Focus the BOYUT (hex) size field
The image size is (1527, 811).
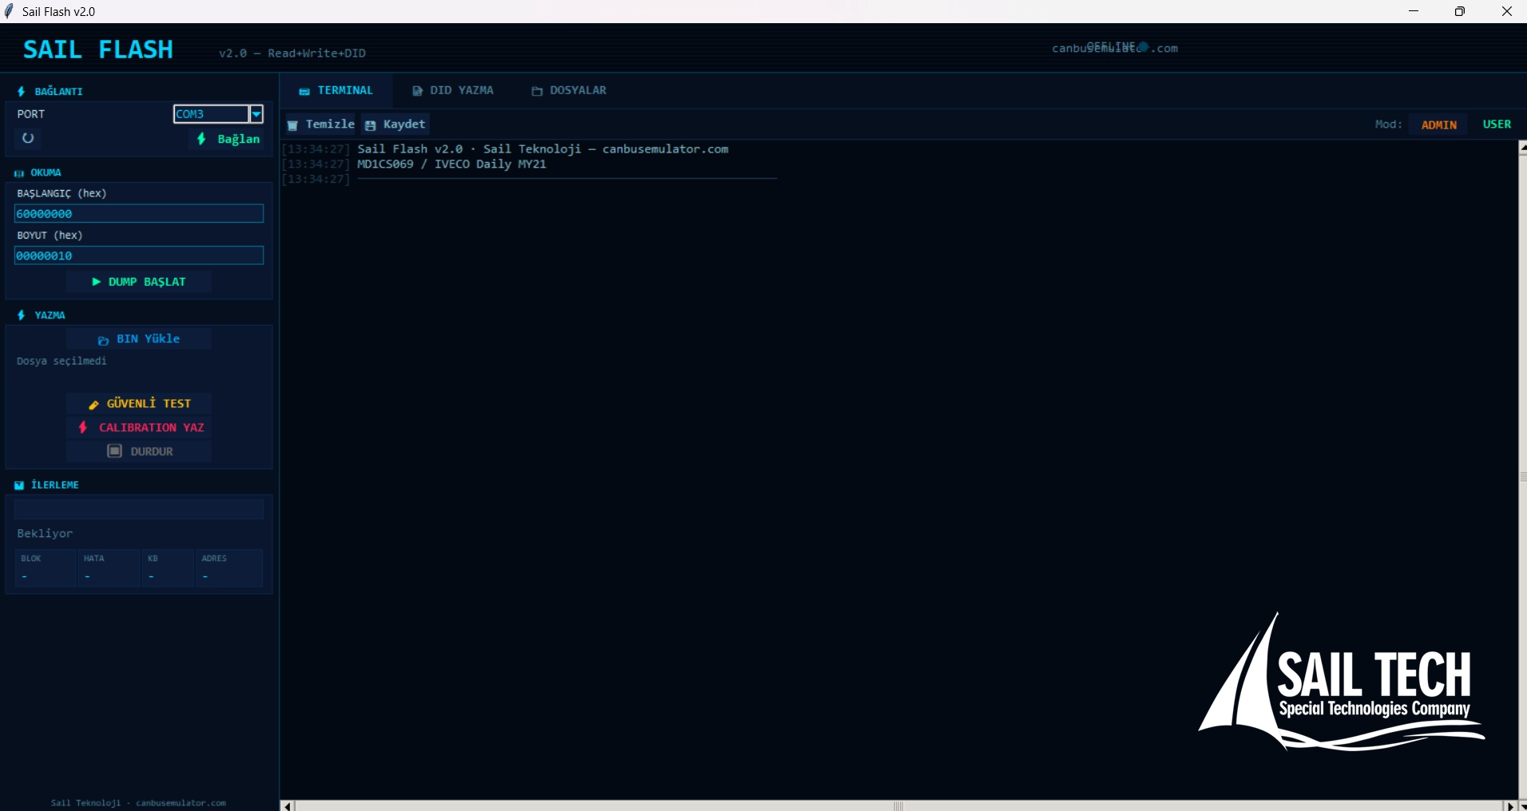[139, 255]
